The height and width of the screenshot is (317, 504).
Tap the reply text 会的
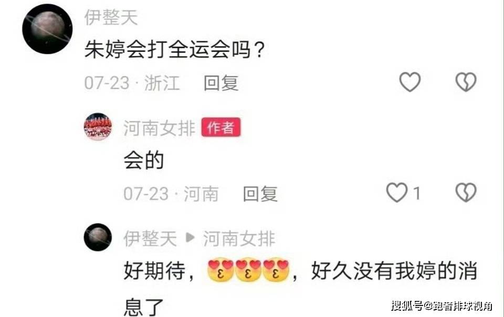pyautogui.click(x=144, y=160)
